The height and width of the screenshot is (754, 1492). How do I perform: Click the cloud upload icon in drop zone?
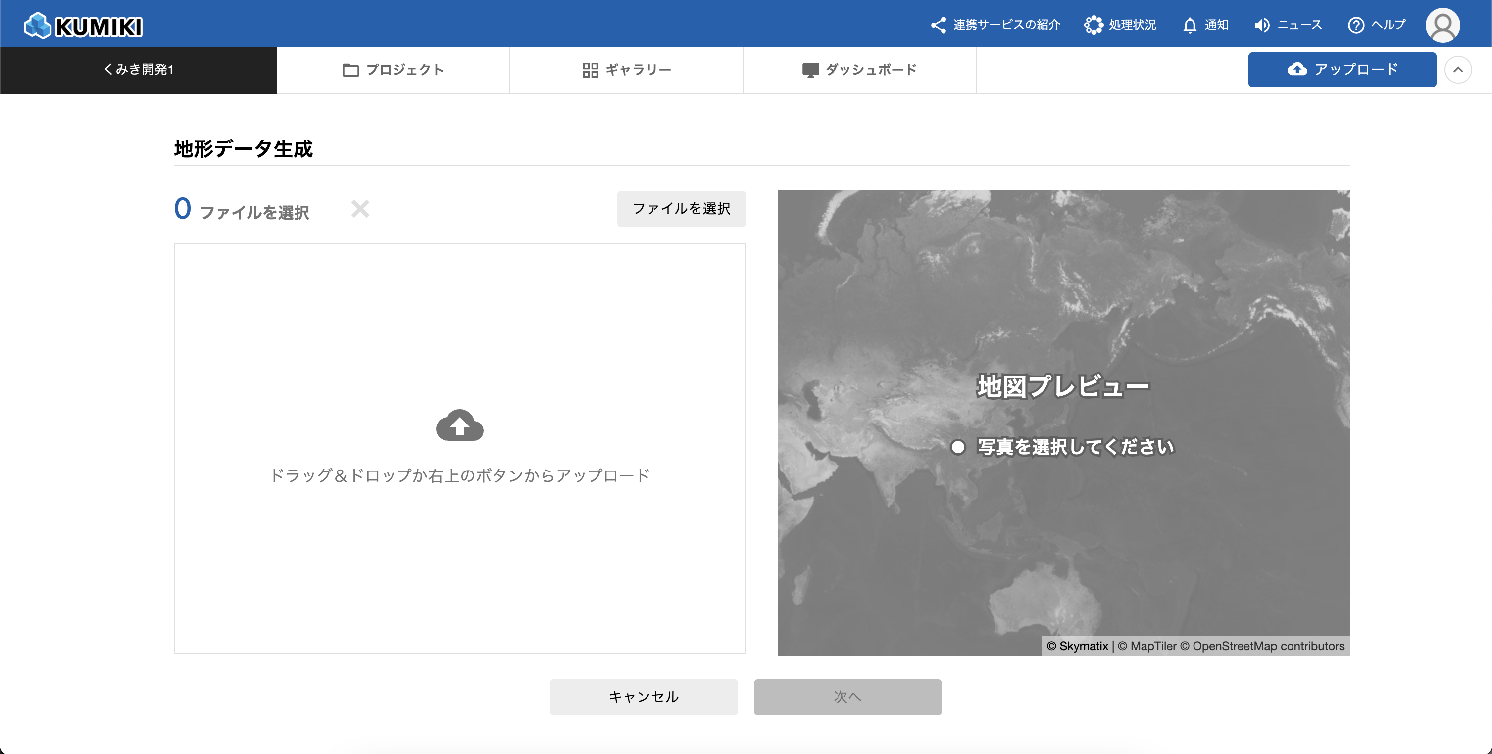coord(459,425)
